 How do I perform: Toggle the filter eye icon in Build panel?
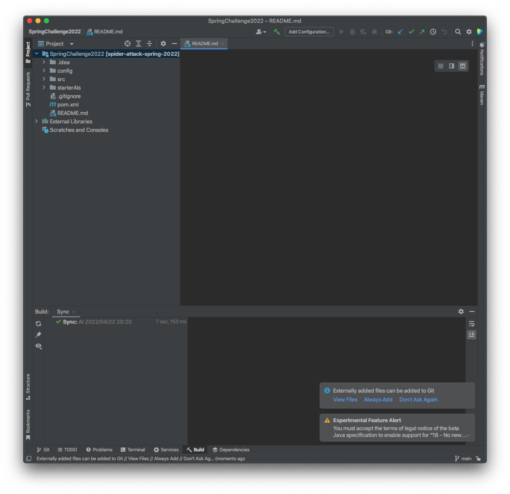38,346
